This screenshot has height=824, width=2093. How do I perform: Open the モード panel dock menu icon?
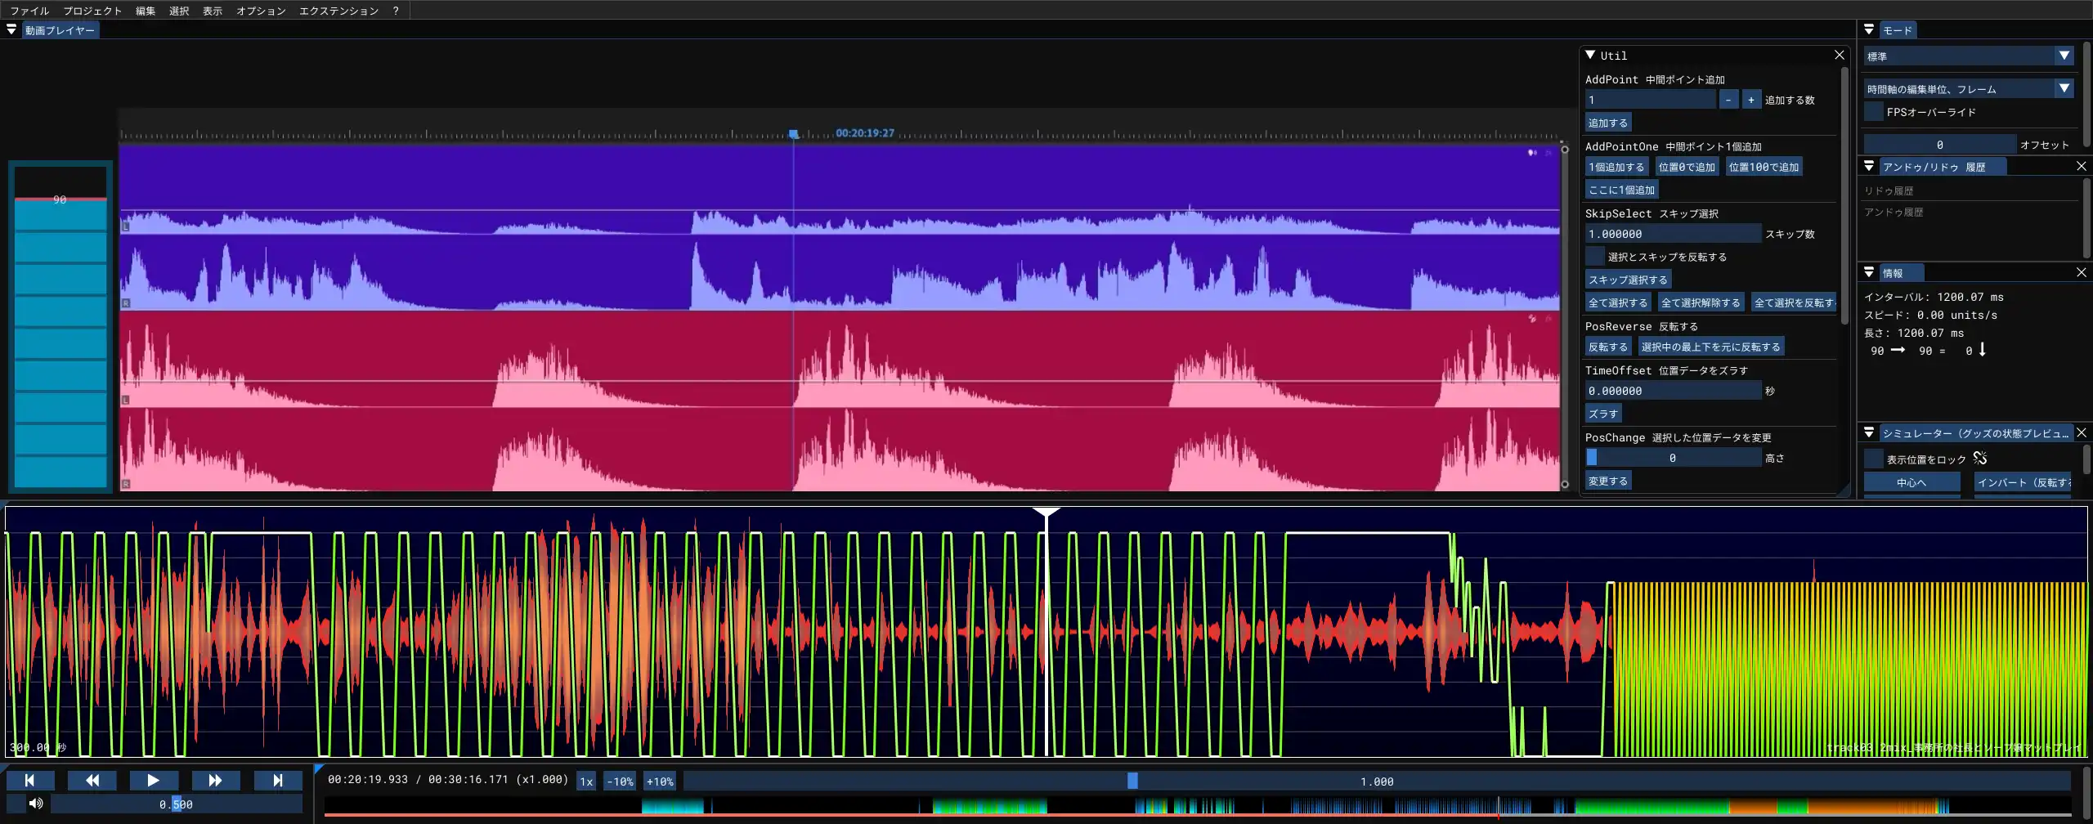[x=1869, y=29]
